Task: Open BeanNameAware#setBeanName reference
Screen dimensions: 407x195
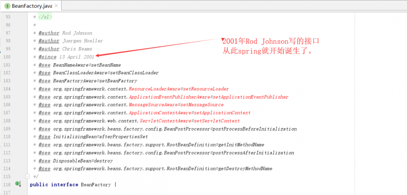Action: point(87,65)
